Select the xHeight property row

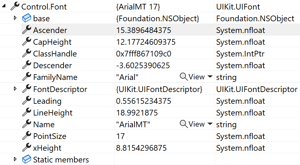click(47, 148)
